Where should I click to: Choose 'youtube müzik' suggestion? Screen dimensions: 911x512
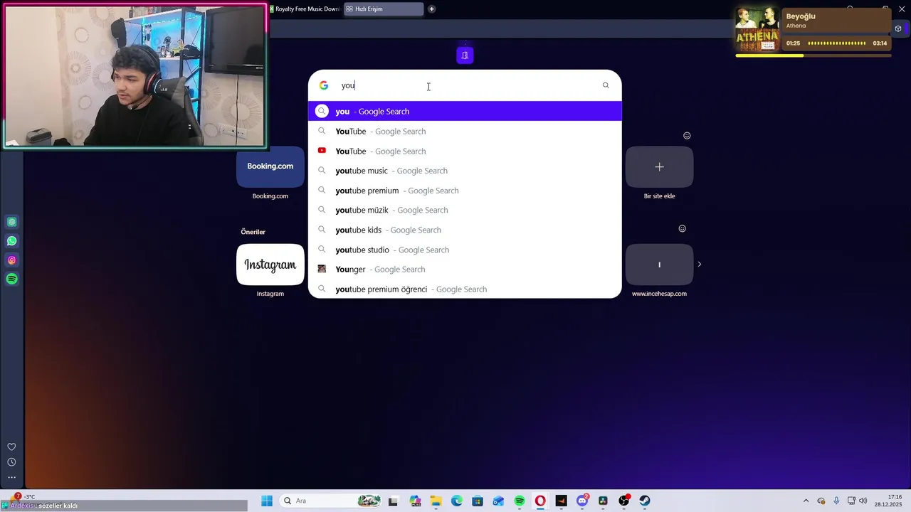point(465,210)
